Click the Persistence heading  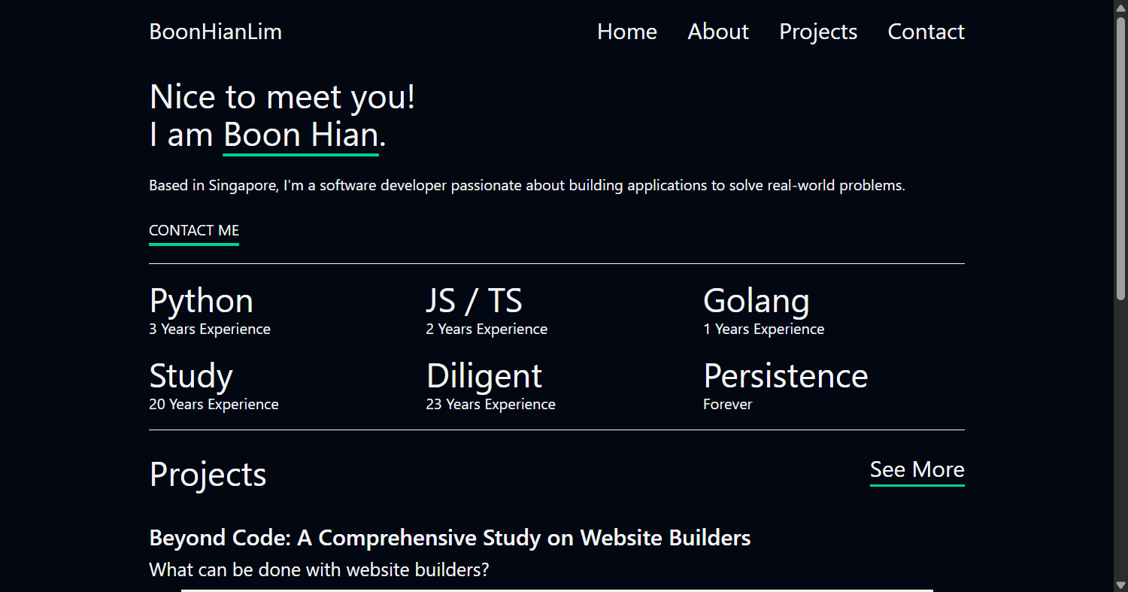[785, 376]
